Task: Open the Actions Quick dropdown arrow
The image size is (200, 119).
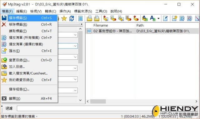Action: coord(158,19)
